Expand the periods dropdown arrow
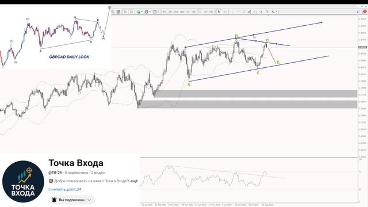 [x=150, y=11]
